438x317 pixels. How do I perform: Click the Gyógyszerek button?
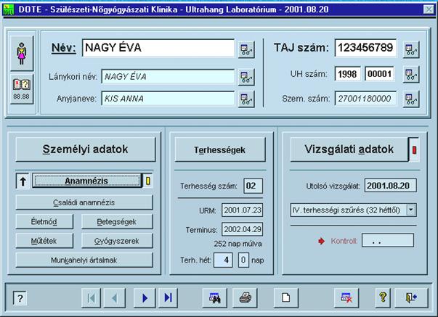[x=117, y=241]
